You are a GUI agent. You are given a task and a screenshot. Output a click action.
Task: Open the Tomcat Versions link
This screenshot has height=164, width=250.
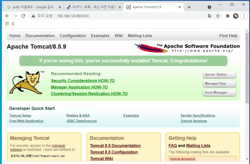click(x=194, y=121)
